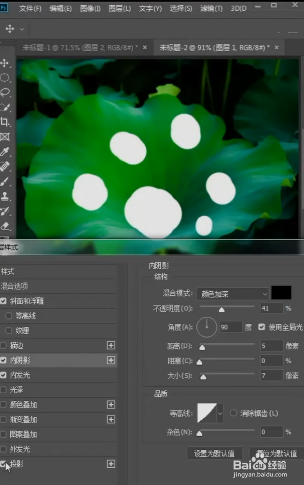Click 复位为默认值 button
This screenshot has height=485, width=304.
pyautogui.click(x=277, y=454)
